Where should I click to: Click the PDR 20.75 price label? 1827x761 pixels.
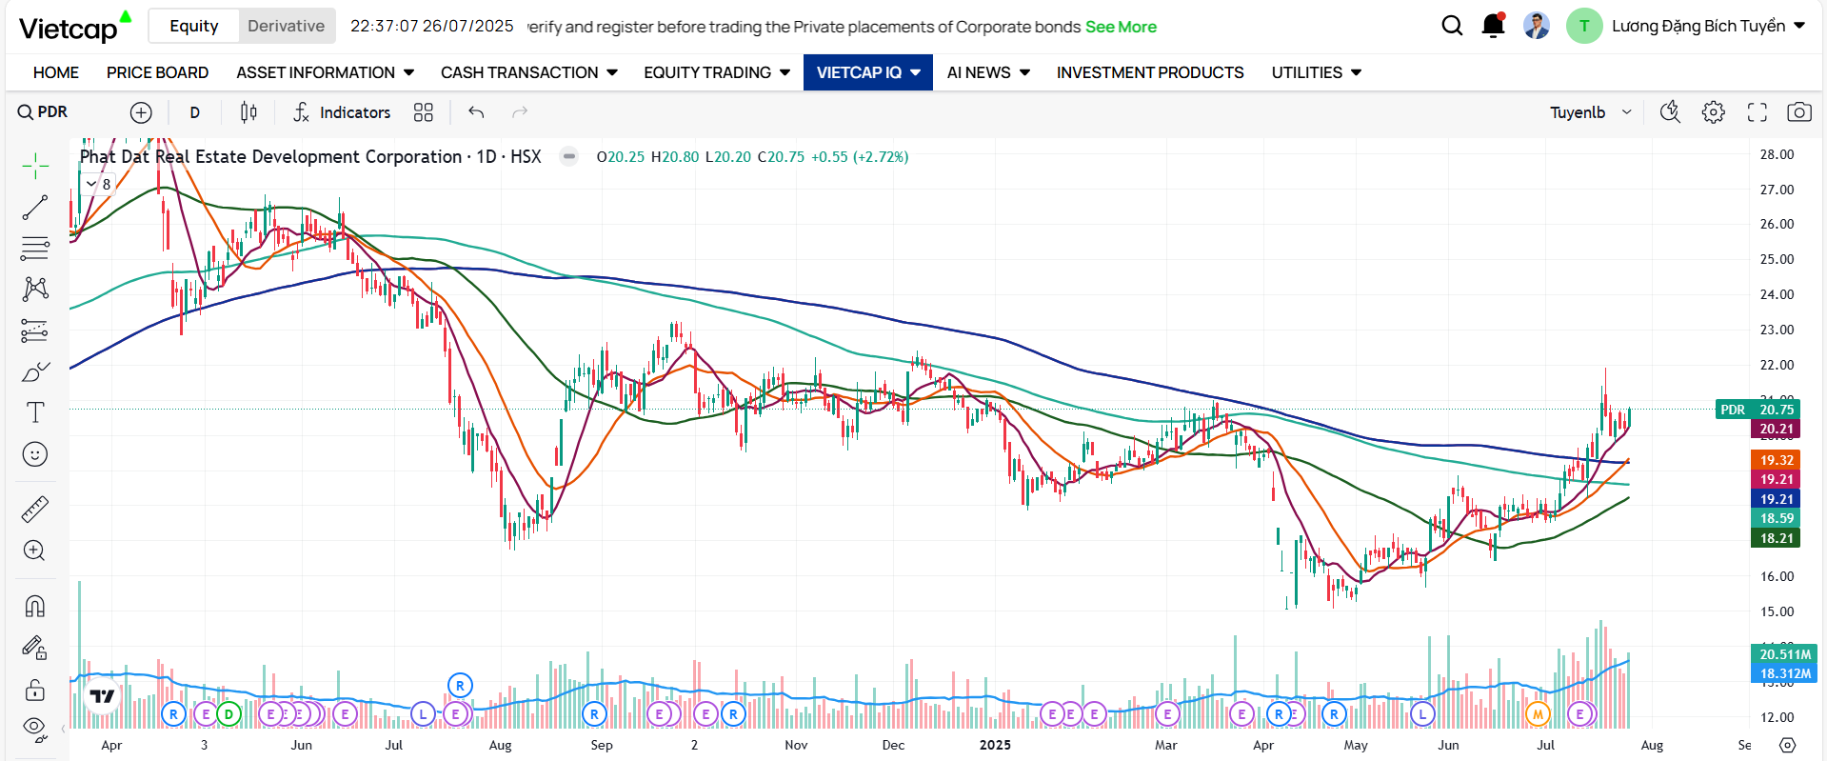tap(1757, 410)
